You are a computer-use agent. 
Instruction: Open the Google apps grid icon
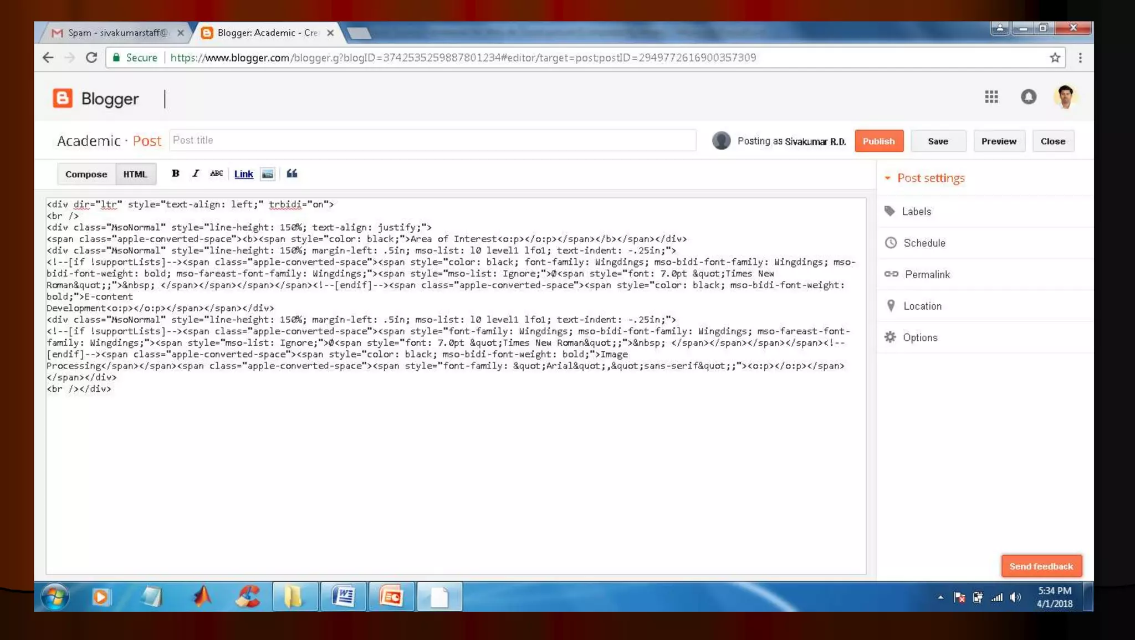(991, 97)
